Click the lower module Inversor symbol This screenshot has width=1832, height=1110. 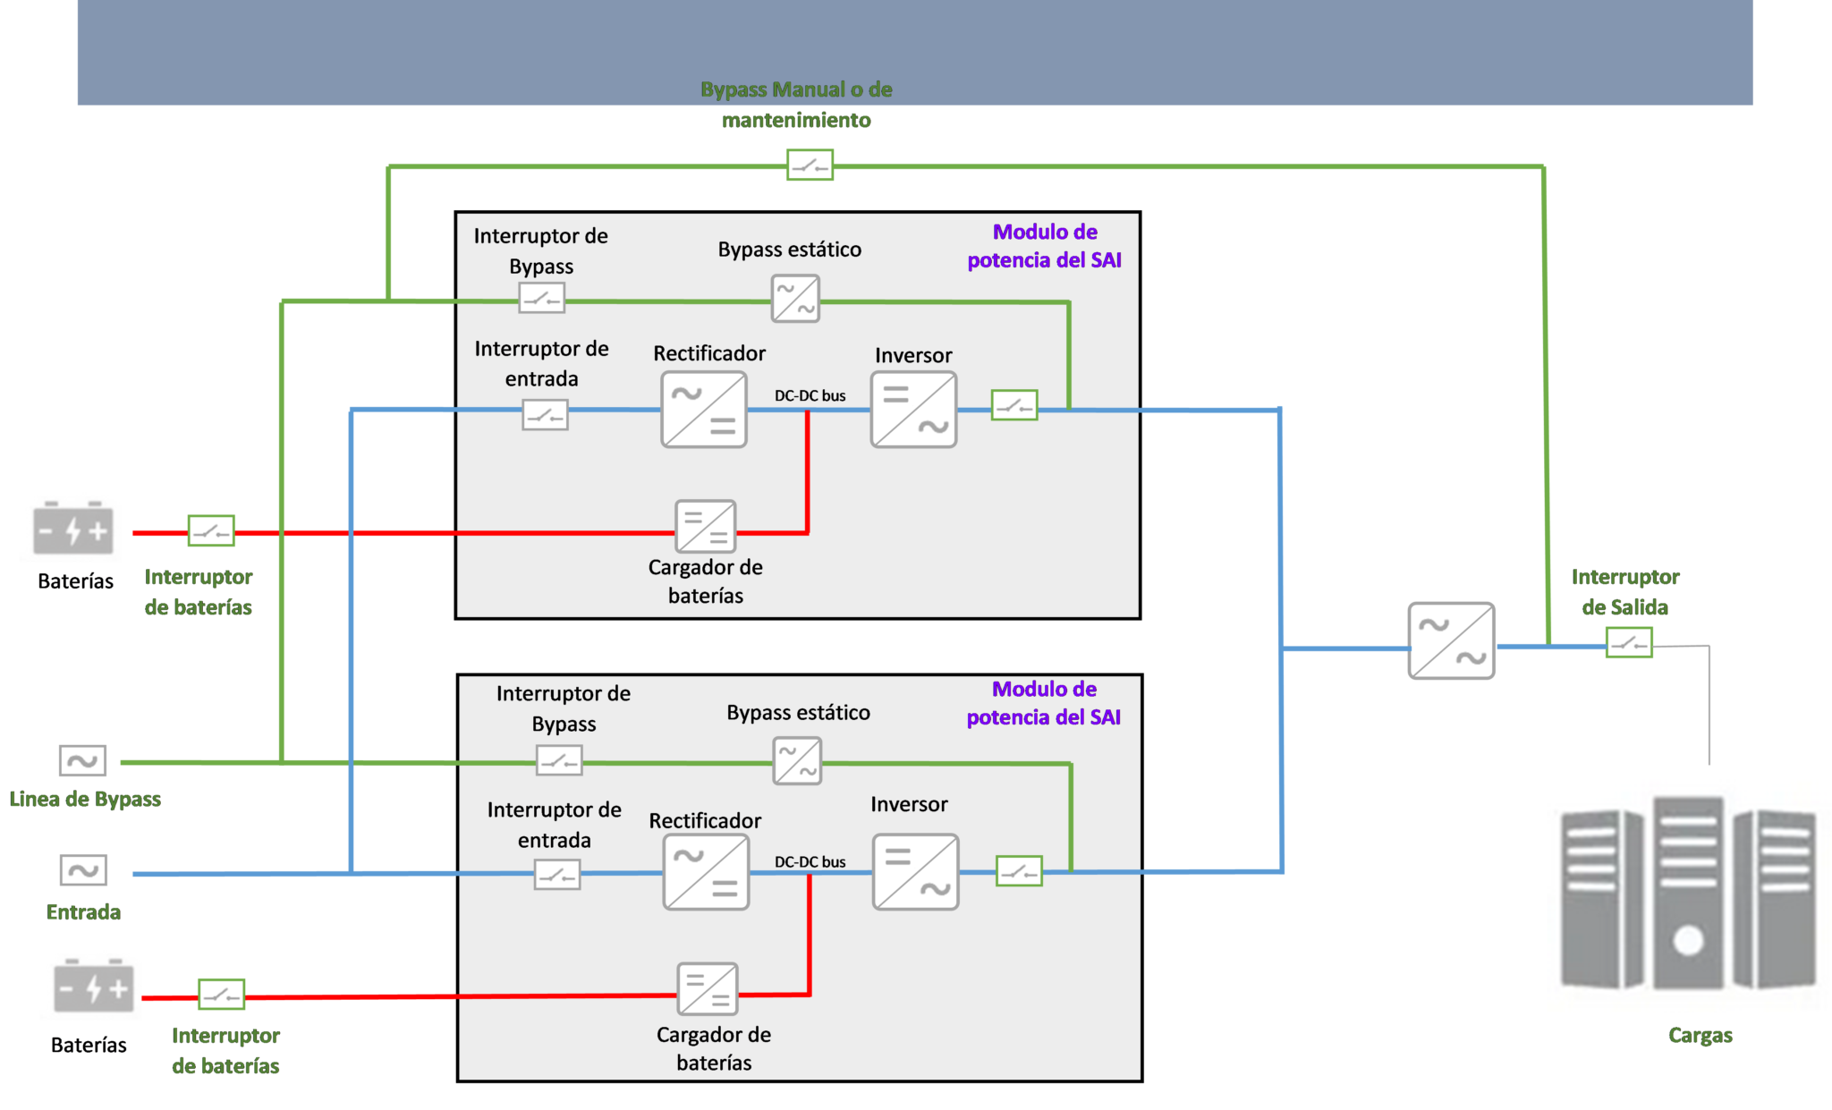pyautogui.click(x=915, y=872)
